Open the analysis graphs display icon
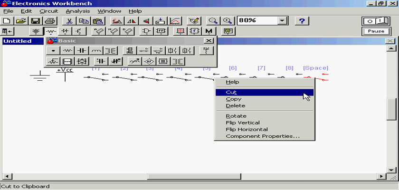Viewport: 399px width, 190px height. [x=175, y=21]
